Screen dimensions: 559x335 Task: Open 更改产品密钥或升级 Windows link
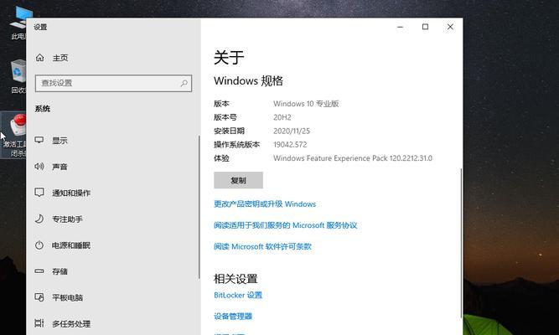tap(265, 204)
